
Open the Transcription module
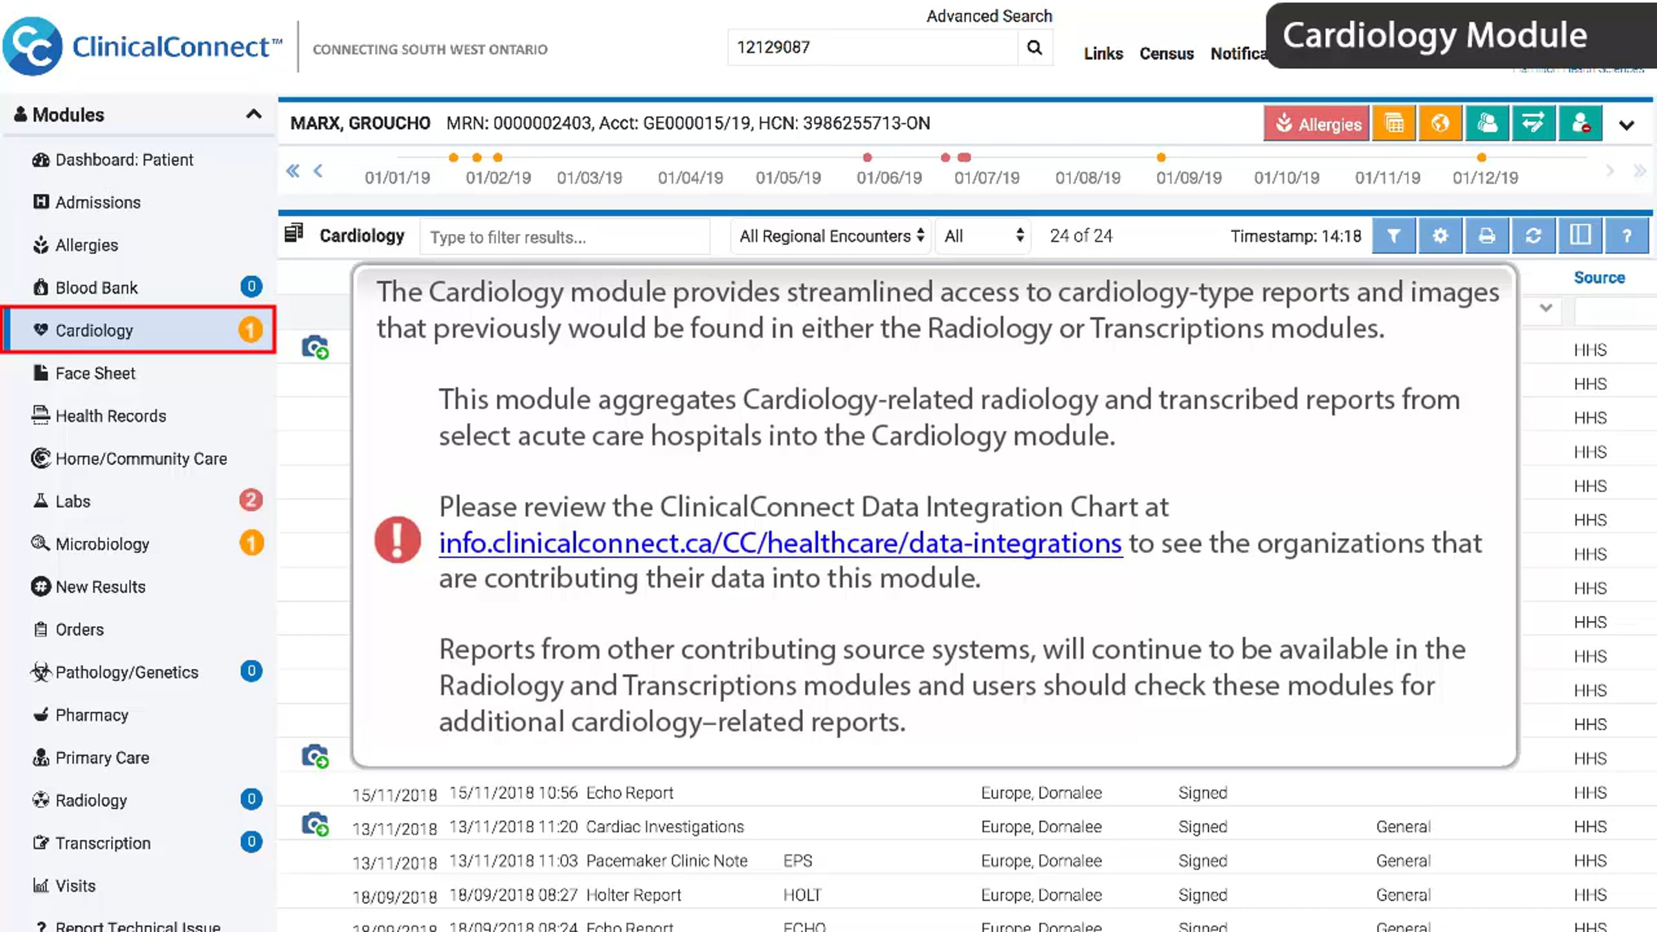pos(138,843)
